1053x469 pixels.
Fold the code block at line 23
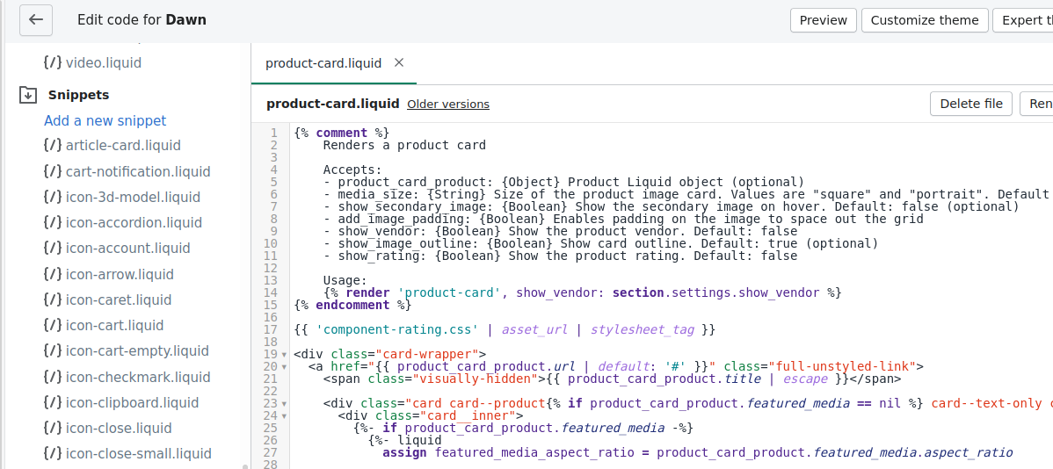284,404
